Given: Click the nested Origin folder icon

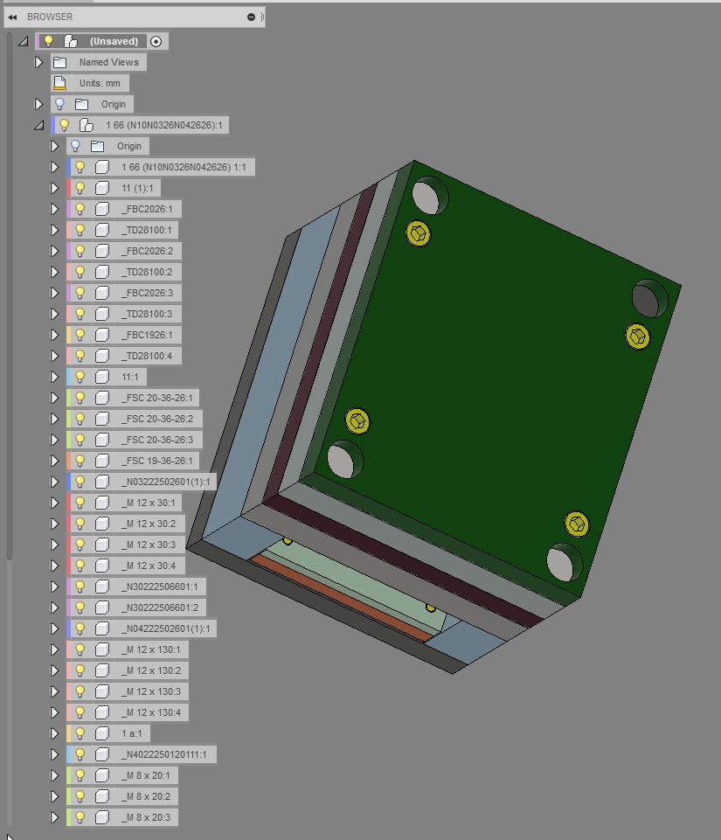Looking at the screenshot, I should [x=97, y=146].
